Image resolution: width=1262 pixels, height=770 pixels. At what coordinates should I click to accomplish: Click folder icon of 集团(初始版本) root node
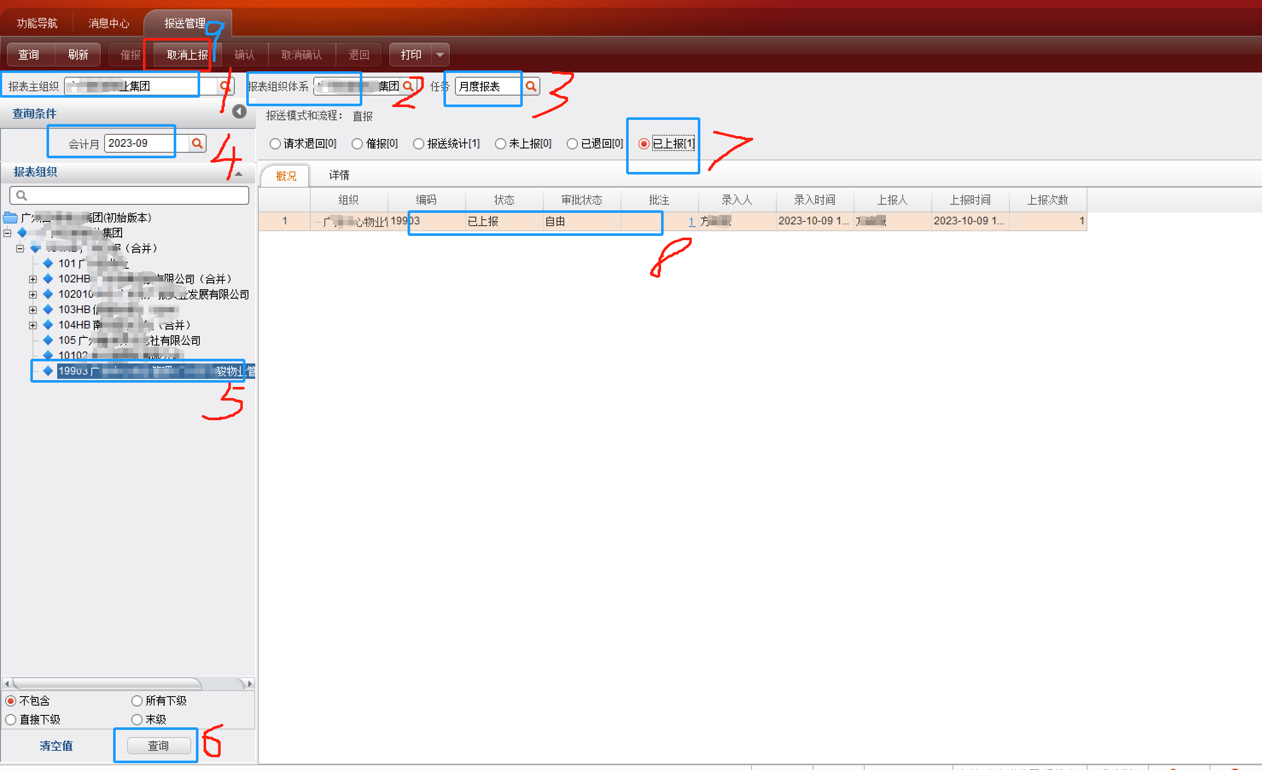point(10,218)
